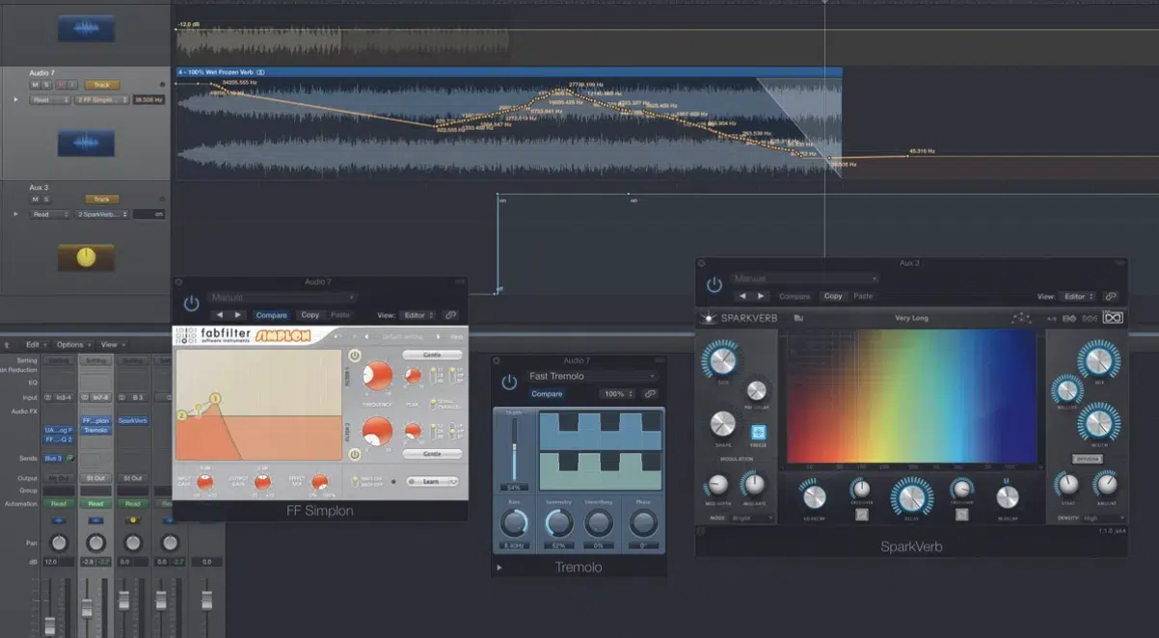Viewport: 1159px width, 638px height.
Task: Select next preset arrow in SparkVerb
Action: tap(761, 297)
